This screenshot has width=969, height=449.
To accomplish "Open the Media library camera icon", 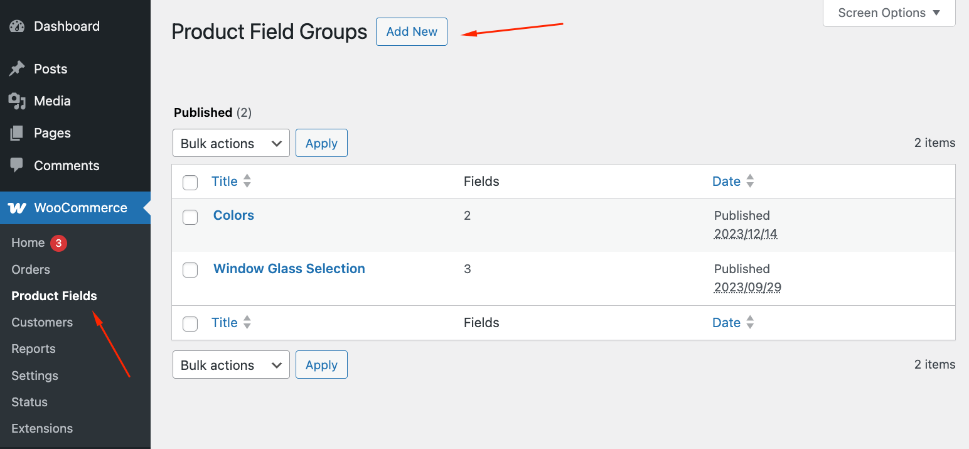I will [x=16, y=100].
